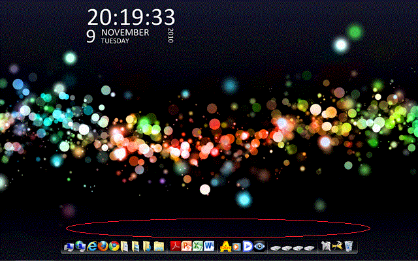Launch Microsoft PowerPoint from the dock

pos(187,247)
